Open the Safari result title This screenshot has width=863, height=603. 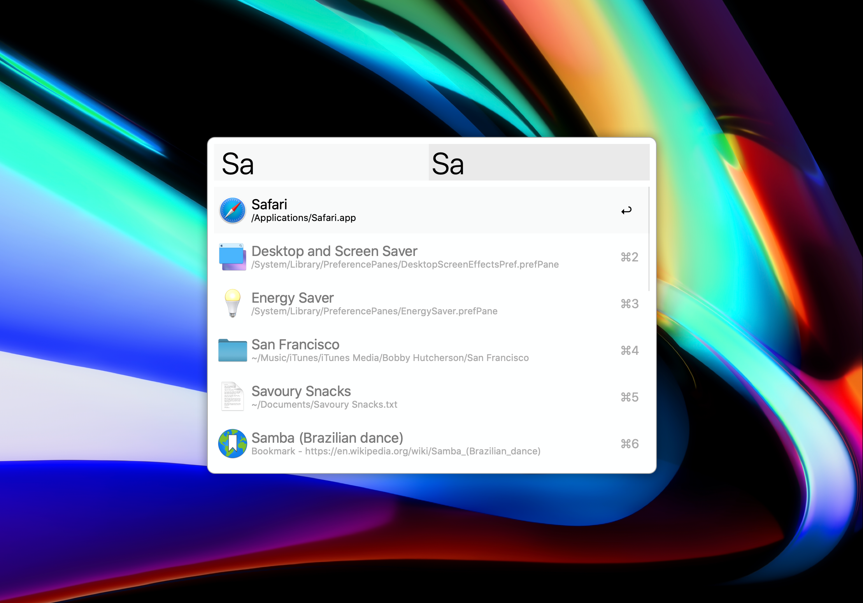pyautogui.click(x=269, y=204)
